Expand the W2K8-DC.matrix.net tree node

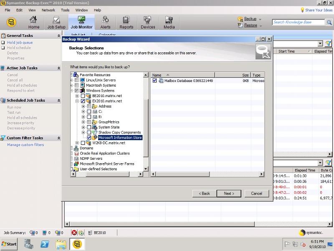click(x=77, y=143)
